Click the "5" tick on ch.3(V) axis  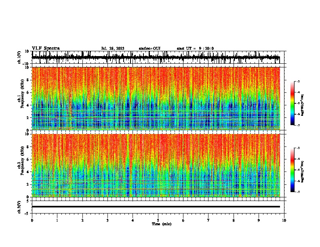pos(28,201)
